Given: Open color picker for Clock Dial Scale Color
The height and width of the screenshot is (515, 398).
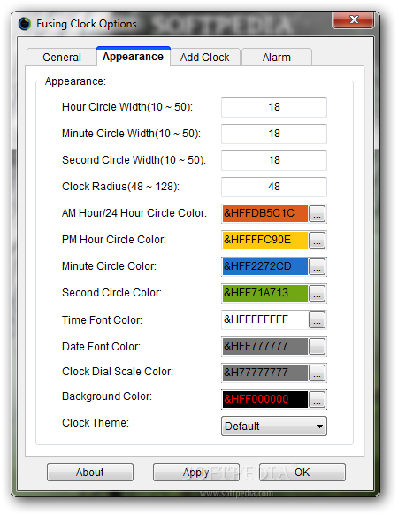Looking at the screenshot, I should point(317,373).
